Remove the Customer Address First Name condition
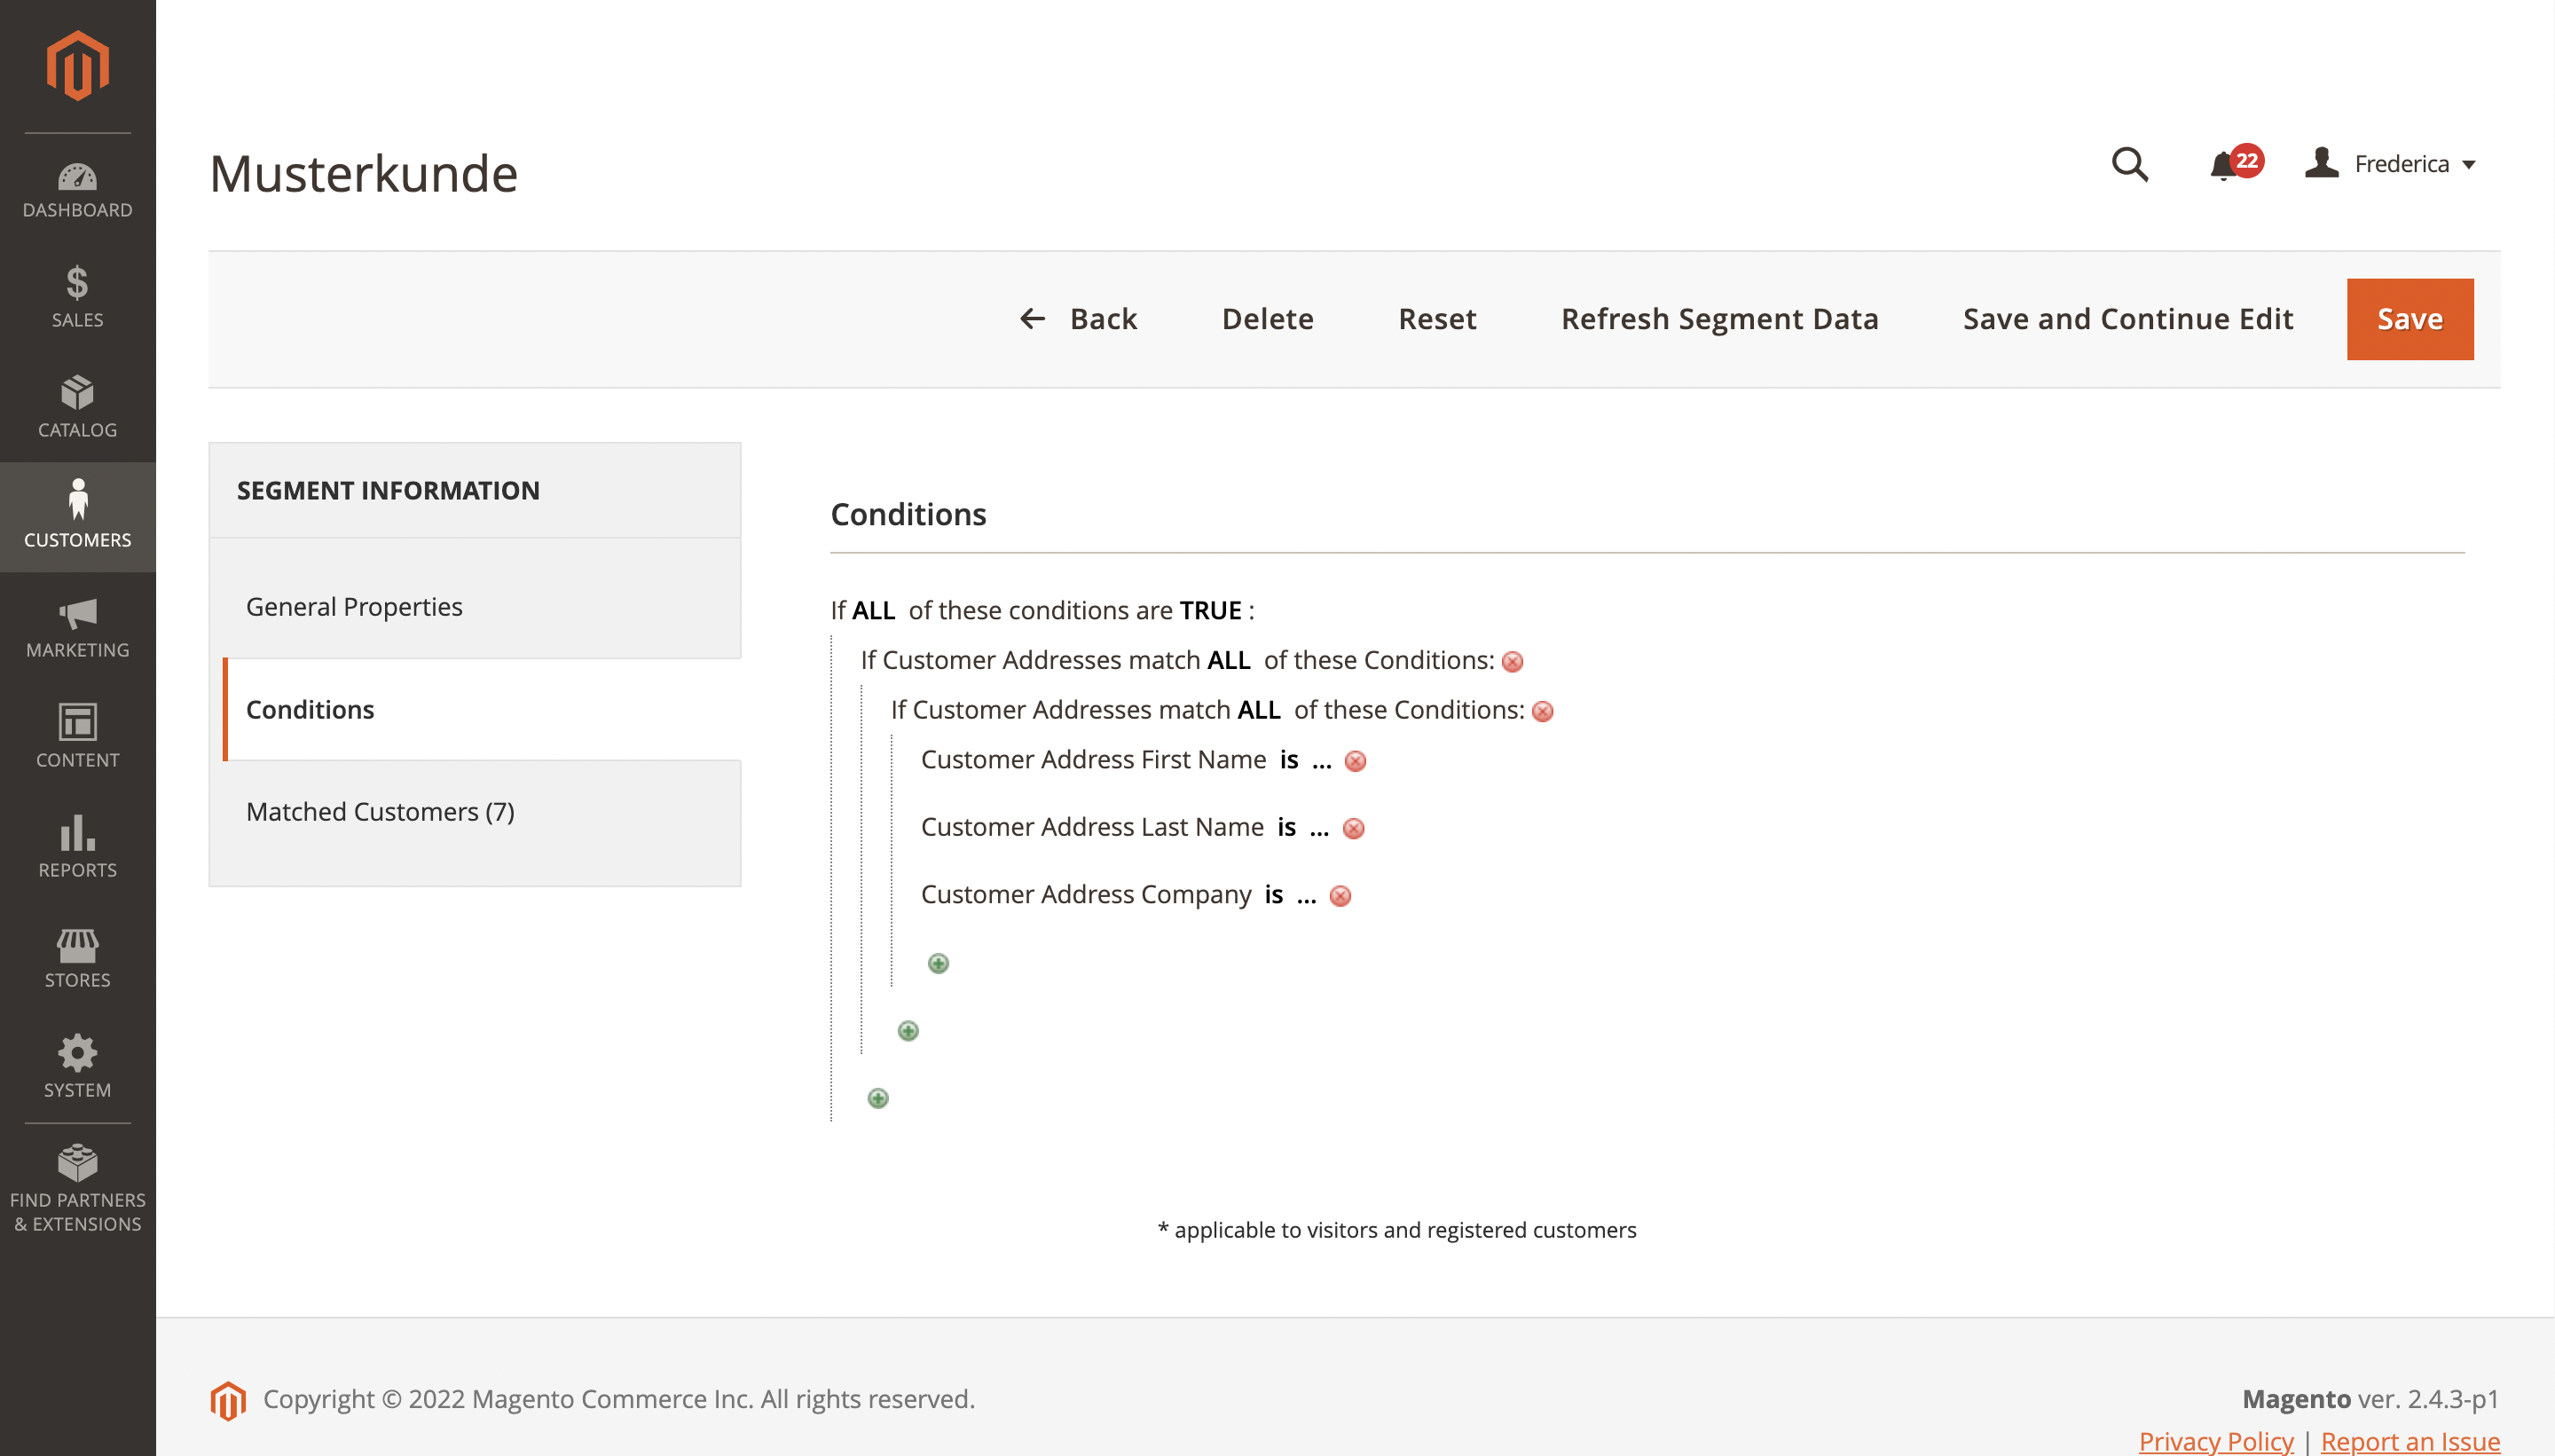The image size is (2555, 1456). pos(1355,762)
